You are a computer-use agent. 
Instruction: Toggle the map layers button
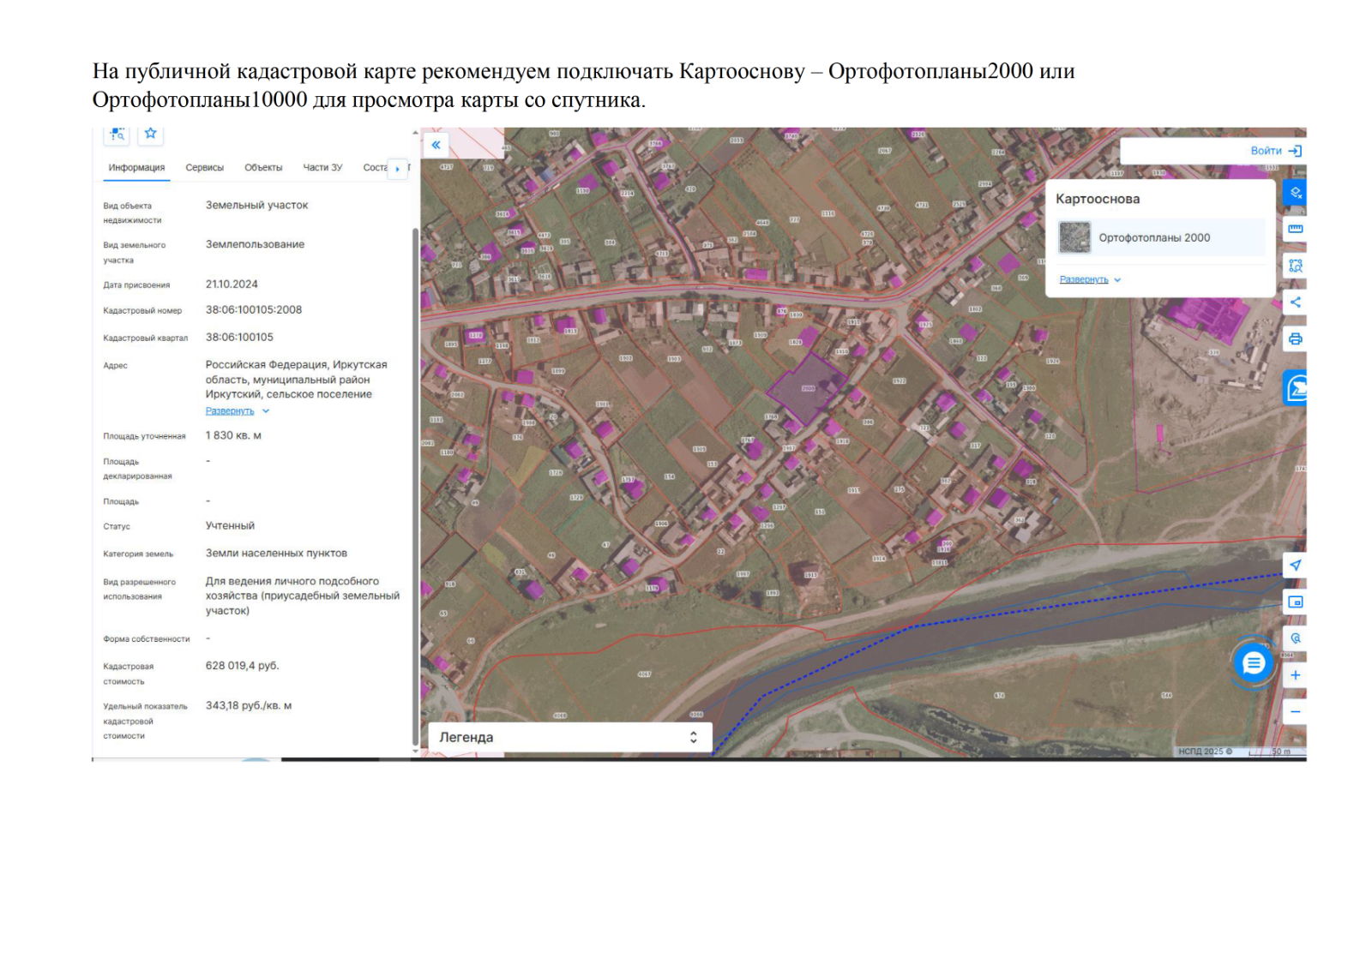click(1295, 193)
